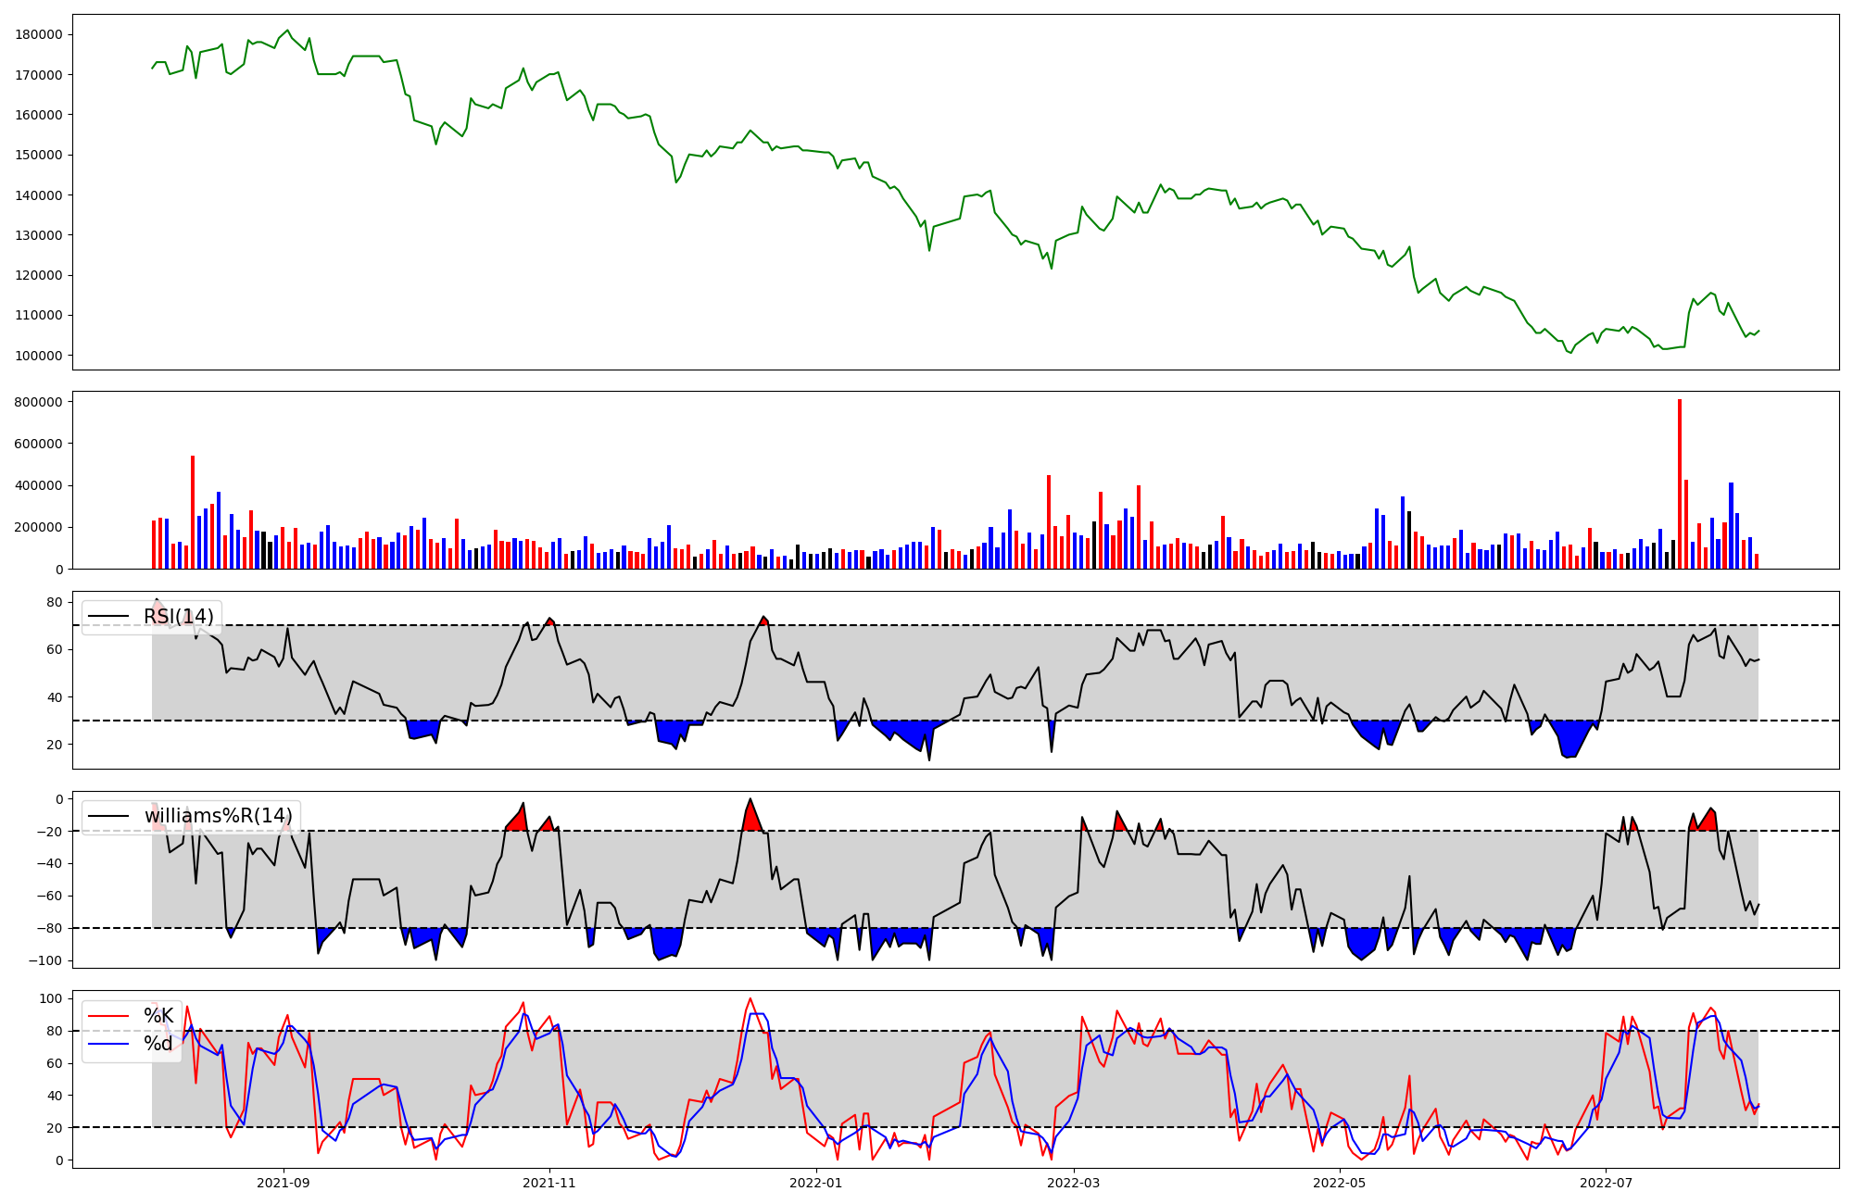Click the tall blue volume bar near chart end
Image resolution: width=1853 pixels, height=1204 pixels.
coord(1731,526)
